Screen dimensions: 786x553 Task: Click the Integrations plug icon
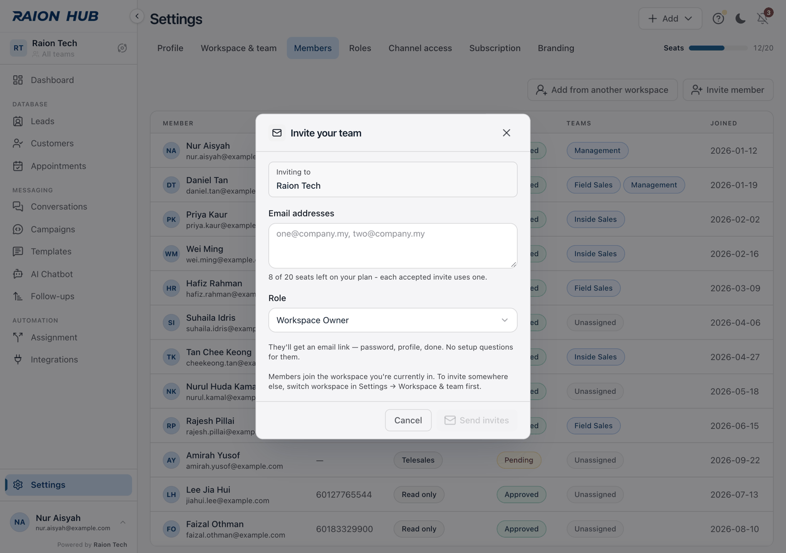click(x=18, y=360)
